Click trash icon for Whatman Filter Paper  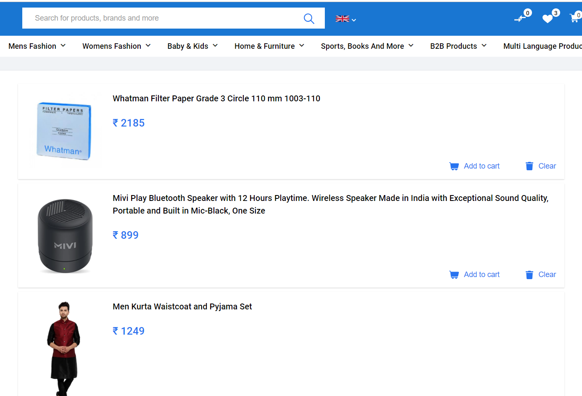529,166
